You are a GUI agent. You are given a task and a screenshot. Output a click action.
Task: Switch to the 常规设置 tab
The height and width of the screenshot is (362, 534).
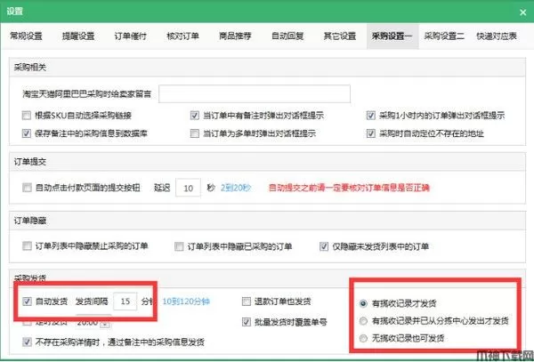(x=26, y=36)
